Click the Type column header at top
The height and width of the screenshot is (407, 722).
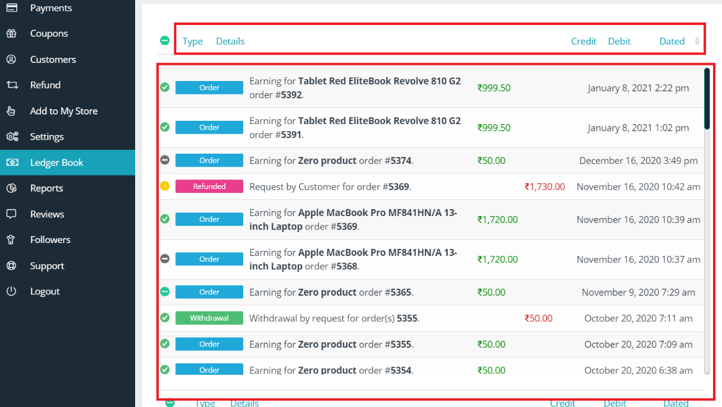(x=192, y=41)
